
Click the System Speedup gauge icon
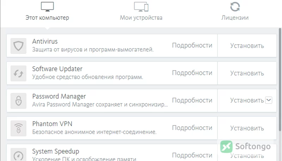[x=19, y=155]
